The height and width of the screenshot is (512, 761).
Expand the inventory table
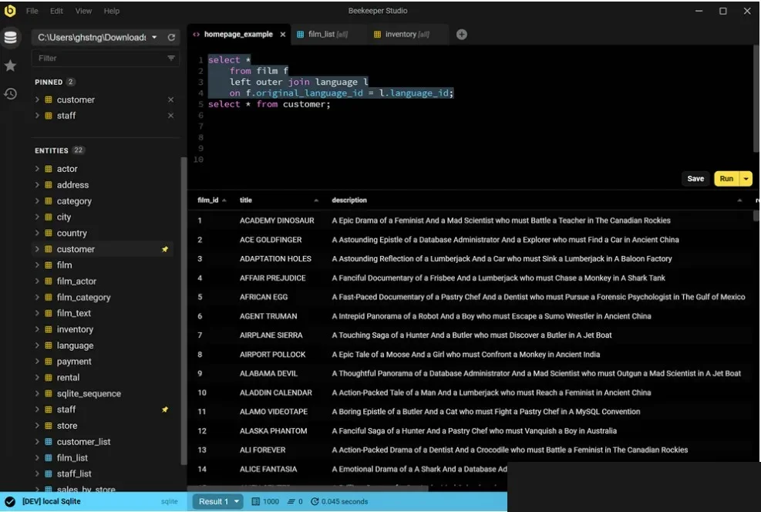37,329
